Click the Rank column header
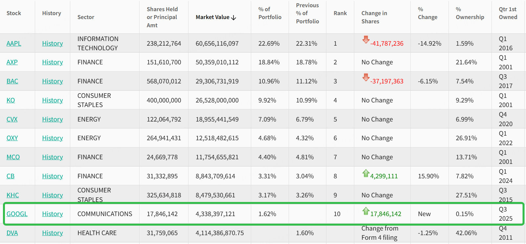Screen dimensions: 526x244 pyautogui.click(x=340, y=13)
